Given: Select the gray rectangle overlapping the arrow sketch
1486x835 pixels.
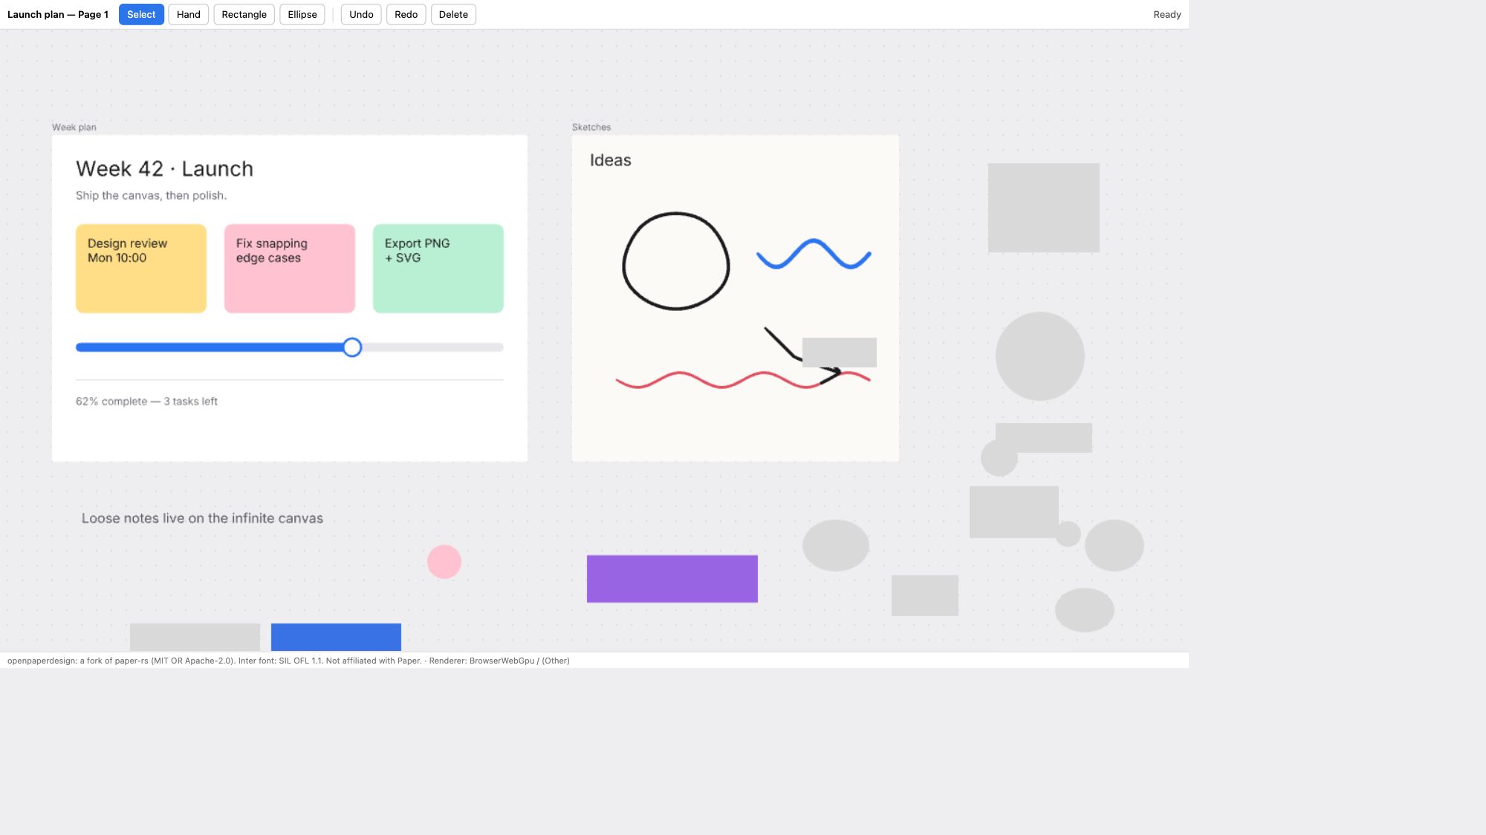Looking at the screenshot, I should click(x=840, y=353).
